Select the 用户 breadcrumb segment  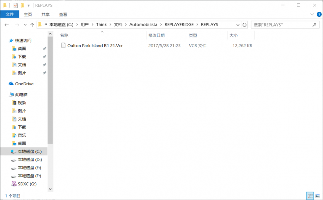[x=85, y=25]
